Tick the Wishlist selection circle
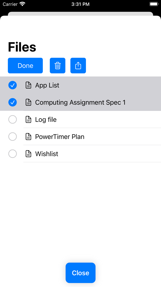 pyautogui.click(x=13, y=154)
